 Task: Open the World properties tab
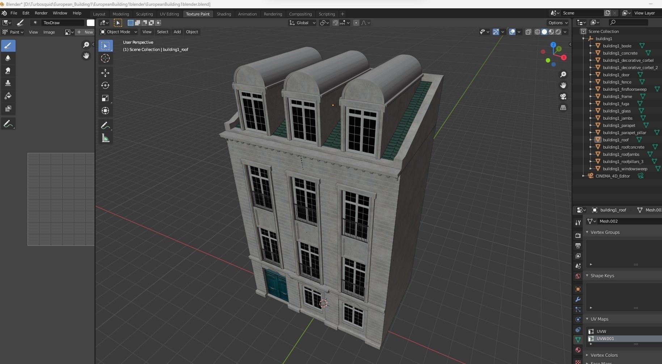[x=578, y=276]
